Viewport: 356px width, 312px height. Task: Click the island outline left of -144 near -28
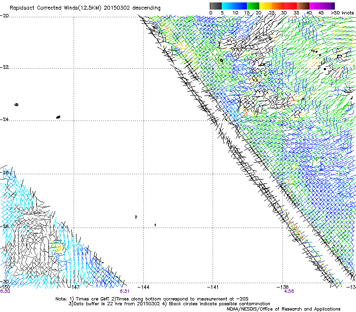click(x=136, y=217)
